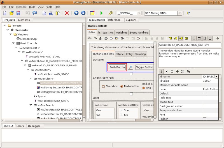Tick the Hidden property checkbox
Image resolution: width=224 pixels, height=148 pixels.
point(205,119)
